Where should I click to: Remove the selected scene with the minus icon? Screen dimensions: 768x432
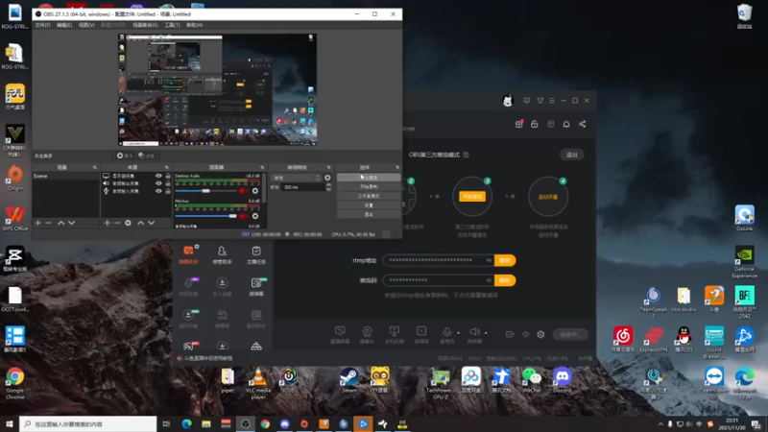point(49,223)
